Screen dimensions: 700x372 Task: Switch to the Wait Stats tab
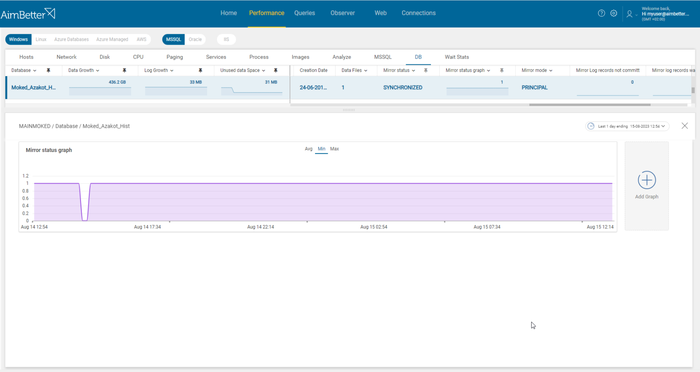[457, 57]
